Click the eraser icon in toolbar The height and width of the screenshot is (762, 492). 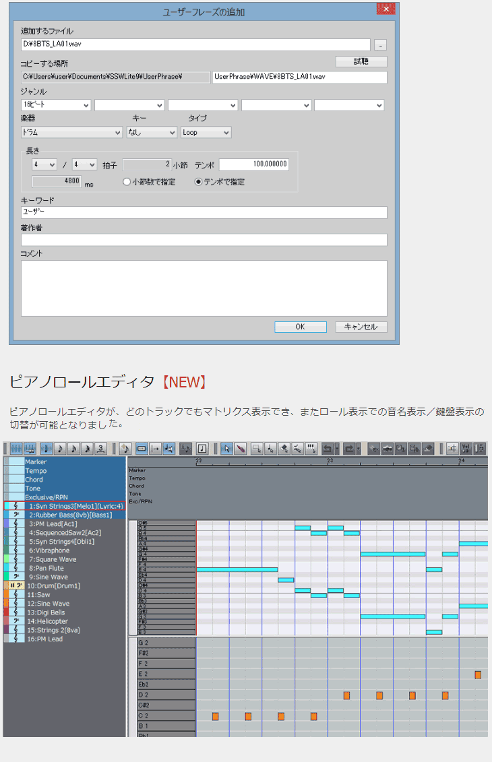(x=429, y=449)
